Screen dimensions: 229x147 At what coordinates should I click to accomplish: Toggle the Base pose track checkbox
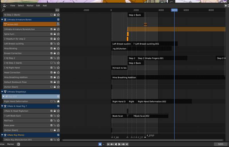point(52,125)
